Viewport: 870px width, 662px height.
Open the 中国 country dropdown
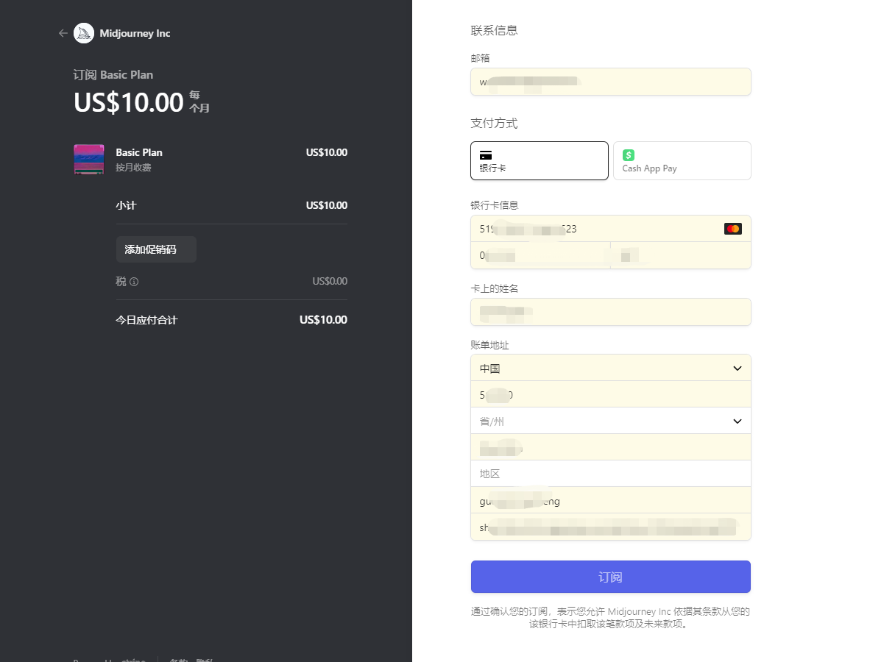pyautogui.click(x=611, y=368)
